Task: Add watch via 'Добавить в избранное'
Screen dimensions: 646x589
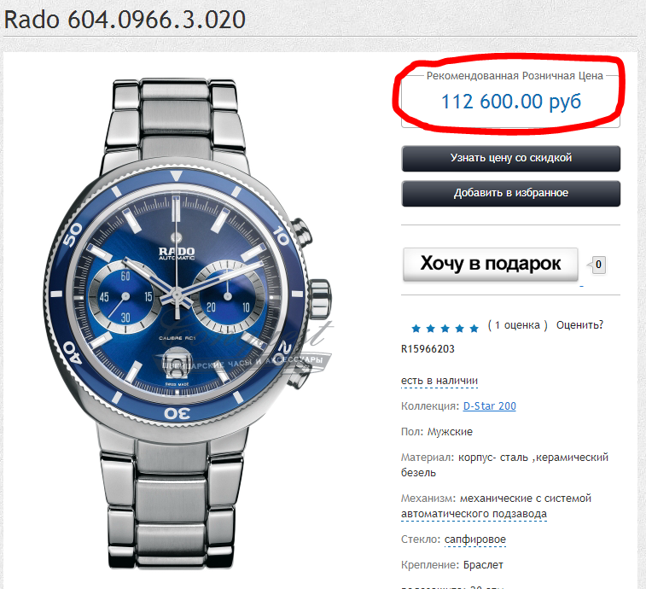Action: [511, 193]
